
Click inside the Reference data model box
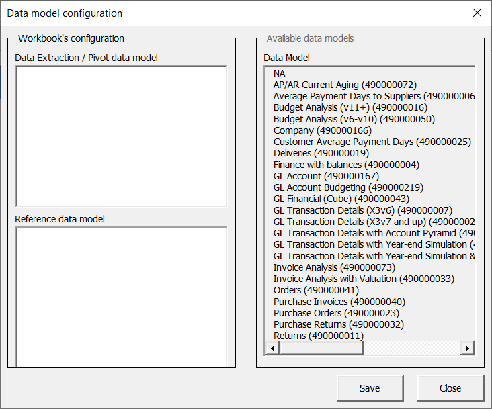121,296
